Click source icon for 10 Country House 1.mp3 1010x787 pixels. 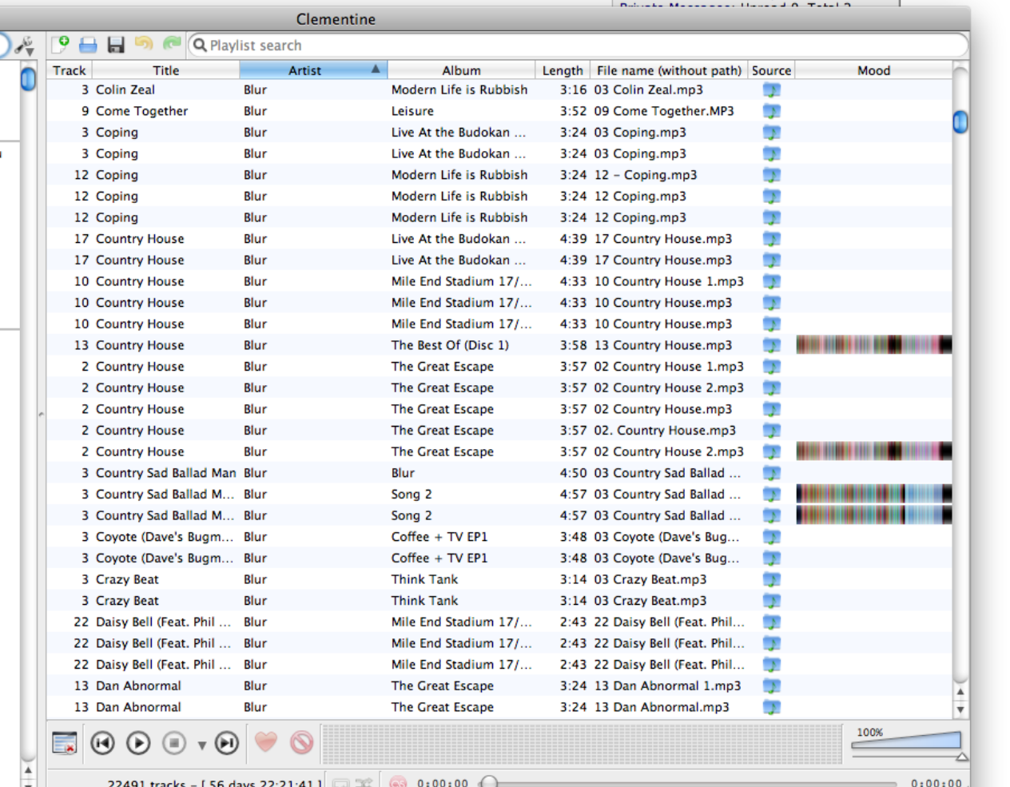771,281
